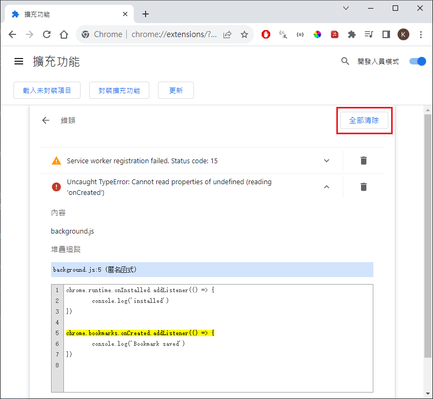Open the hamburger main menu of extensions page
The image size is (433, 399).
19,61
